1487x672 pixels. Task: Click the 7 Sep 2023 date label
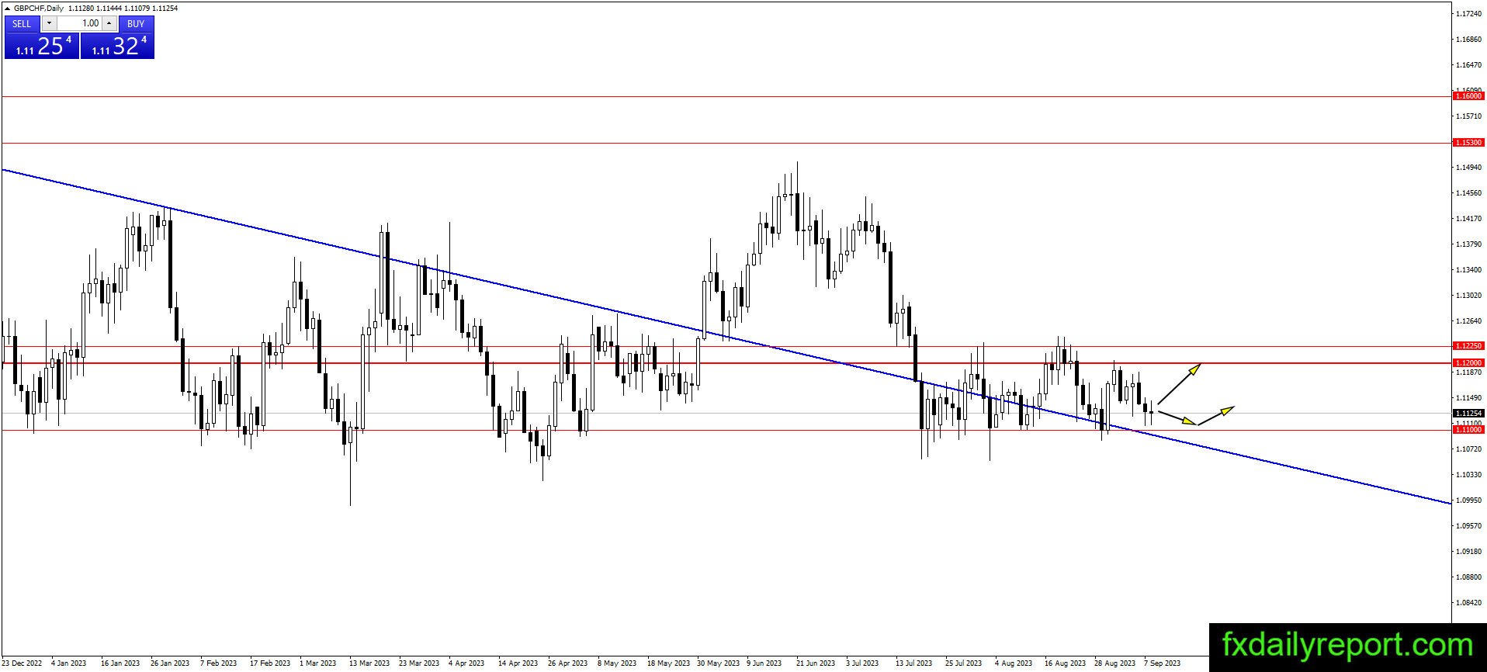[1163, 663]
